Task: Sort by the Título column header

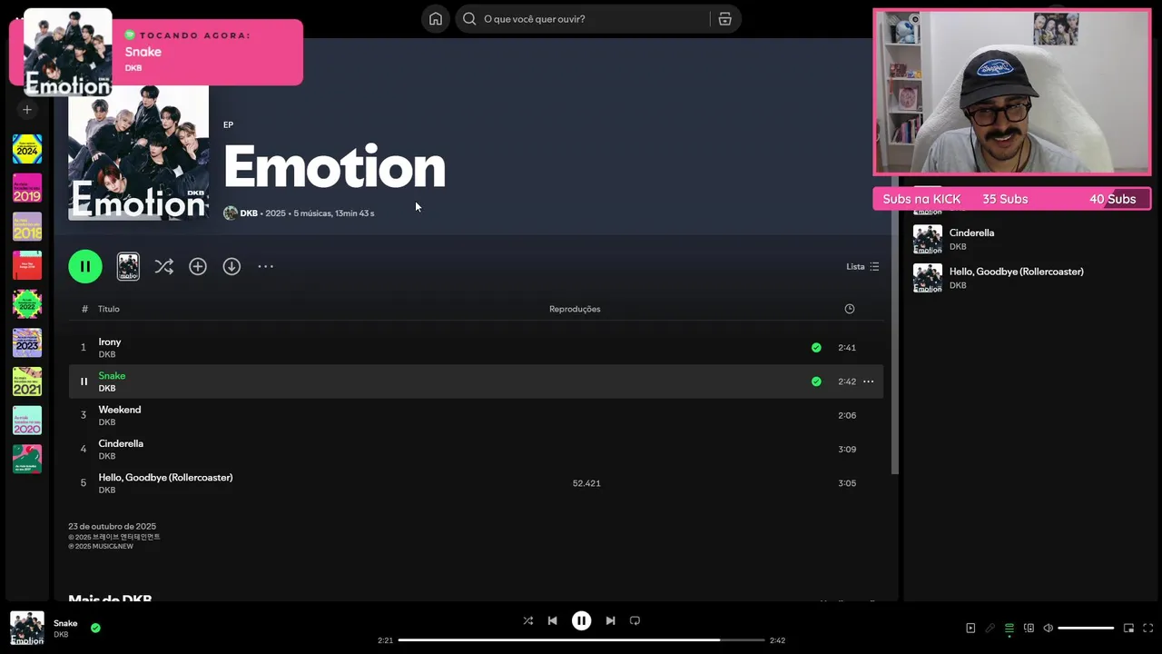Action: [x=109, y=309]
